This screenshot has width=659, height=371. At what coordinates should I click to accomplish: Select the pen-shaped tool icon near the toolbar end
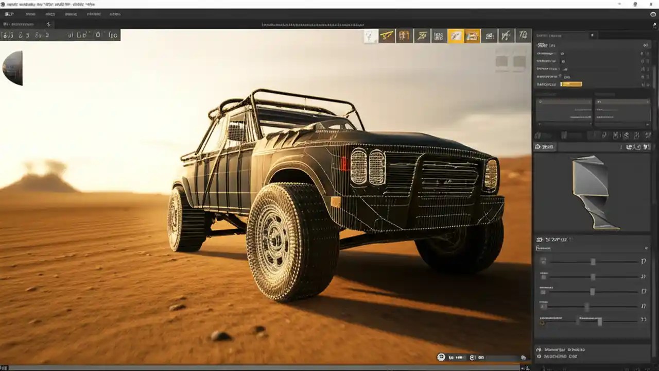click(506, 36)
